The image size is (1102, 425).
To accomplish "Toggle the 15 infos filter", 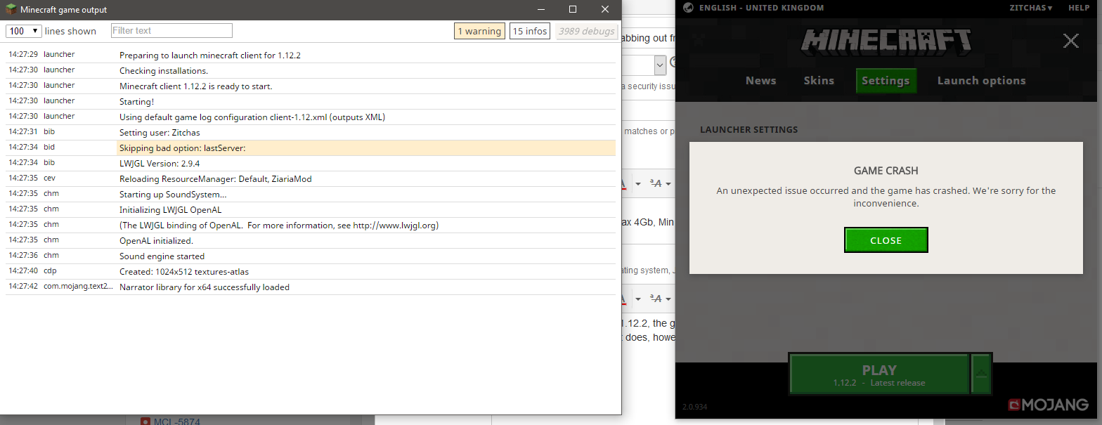I will [x=530, y=31].
